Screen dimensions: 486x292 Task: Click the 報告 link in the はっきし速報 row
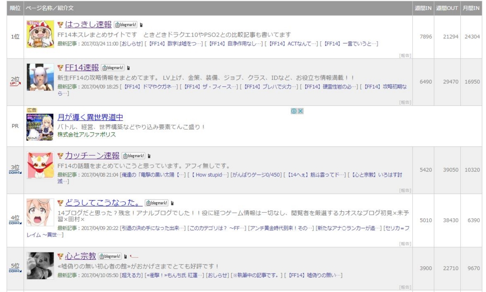click(405, 56)
